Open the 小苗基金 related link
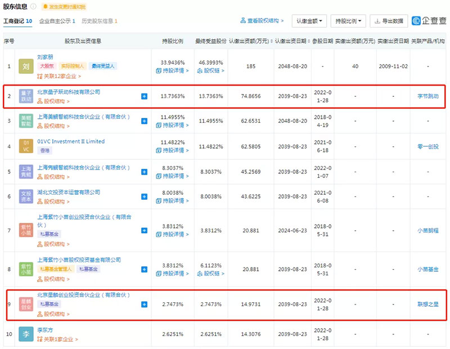Viewport: 450px width, 349px height. (428, 270)
